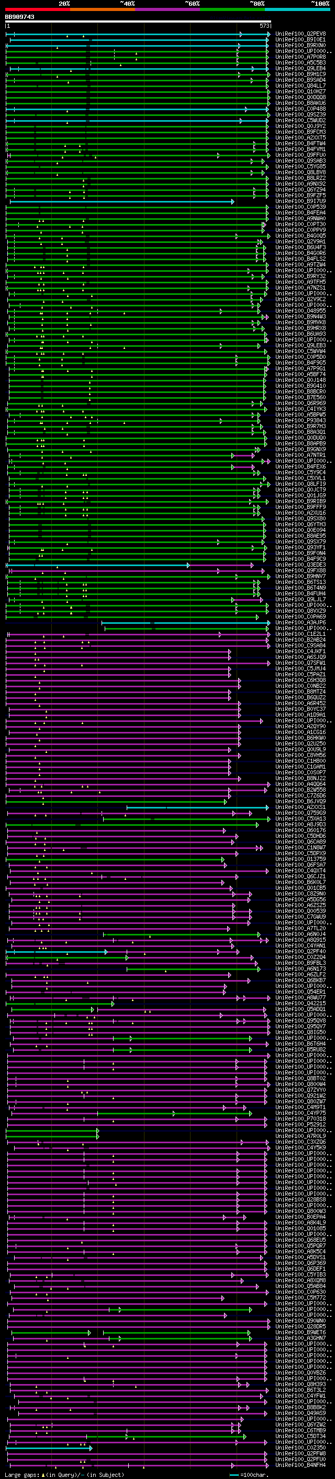Click the UniRef100_O60176 entry

click(300, 830)
